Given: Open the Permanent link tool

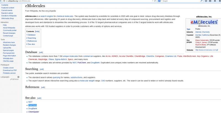Looking at the screenshot, I should click(9, 53).
